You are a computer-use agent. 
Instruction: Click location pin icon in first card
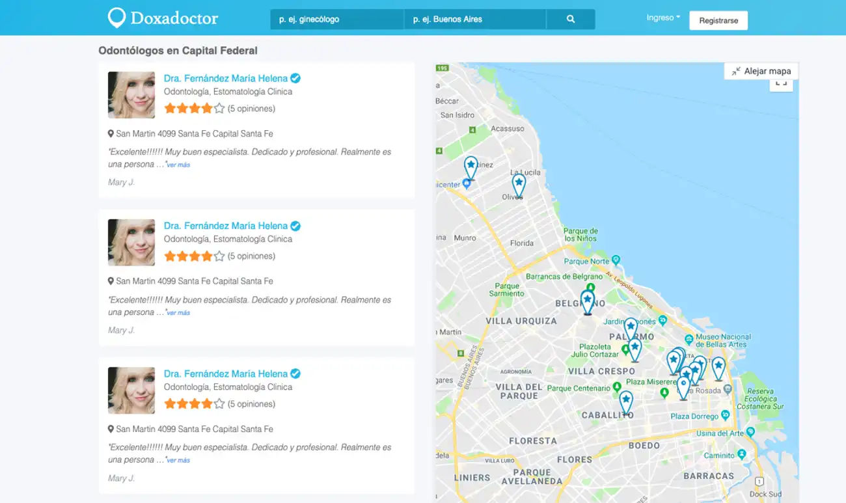coord(111,133)
